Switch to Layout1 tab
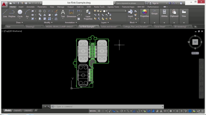The height and width of the screenshot is (115, 206). coord(17,110)
